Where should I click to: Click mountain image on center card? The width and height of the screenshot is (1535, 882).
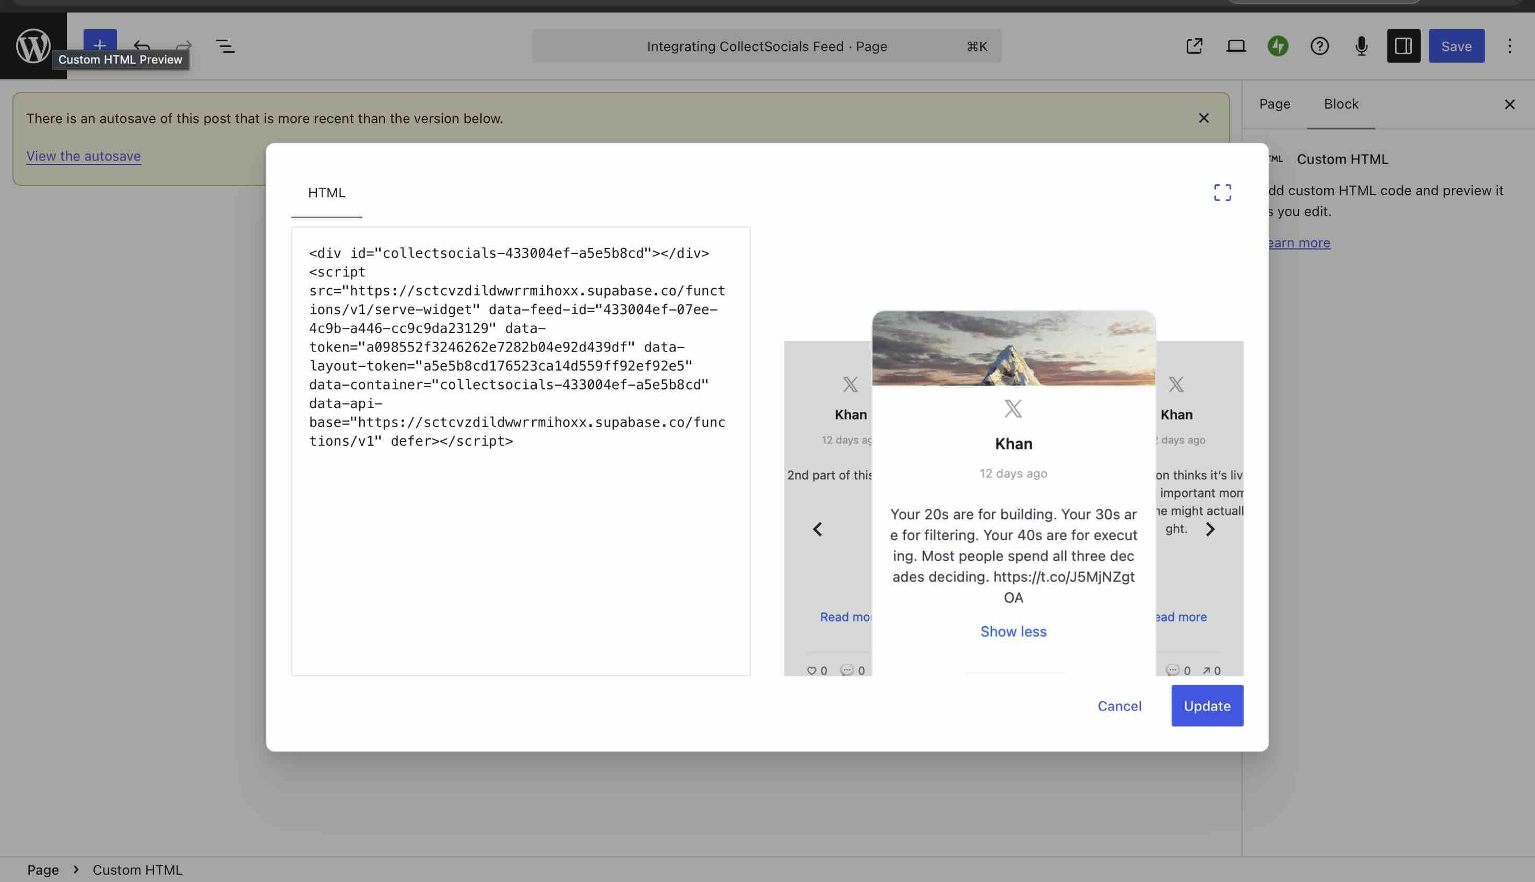[1013, 348]
